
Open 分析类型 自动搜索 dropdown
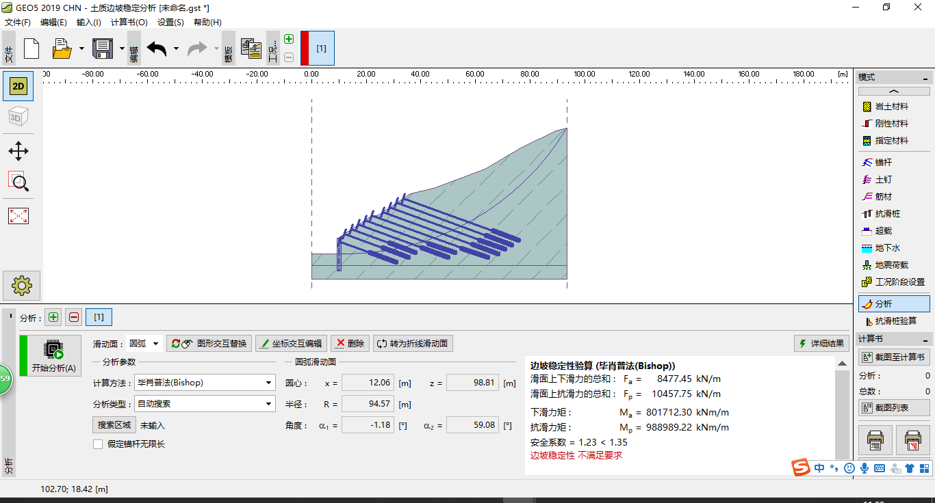(x=205, y=404)
